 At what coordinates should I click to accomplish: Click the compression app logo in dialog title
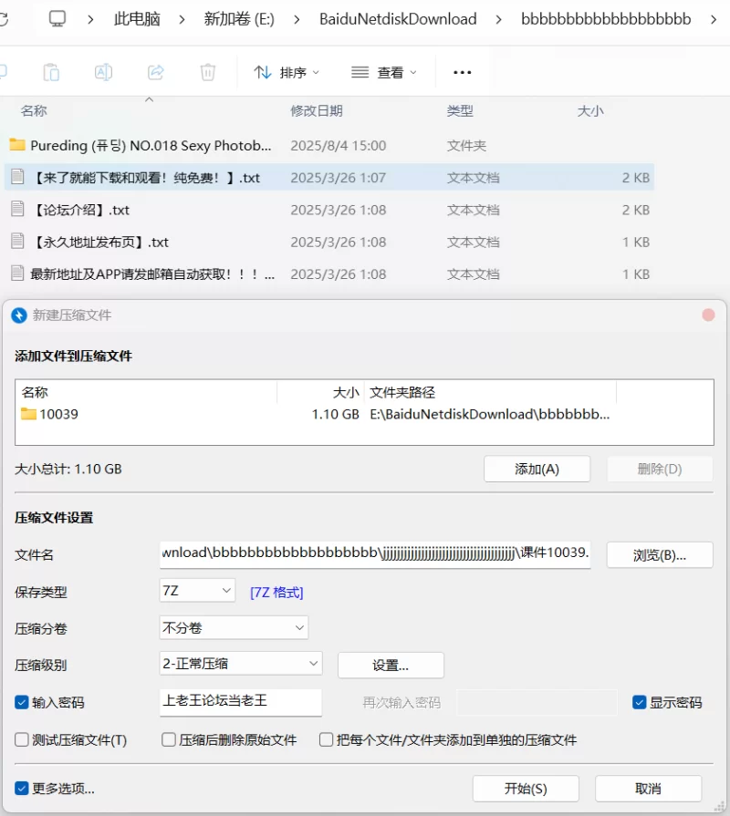click(19, 315)
